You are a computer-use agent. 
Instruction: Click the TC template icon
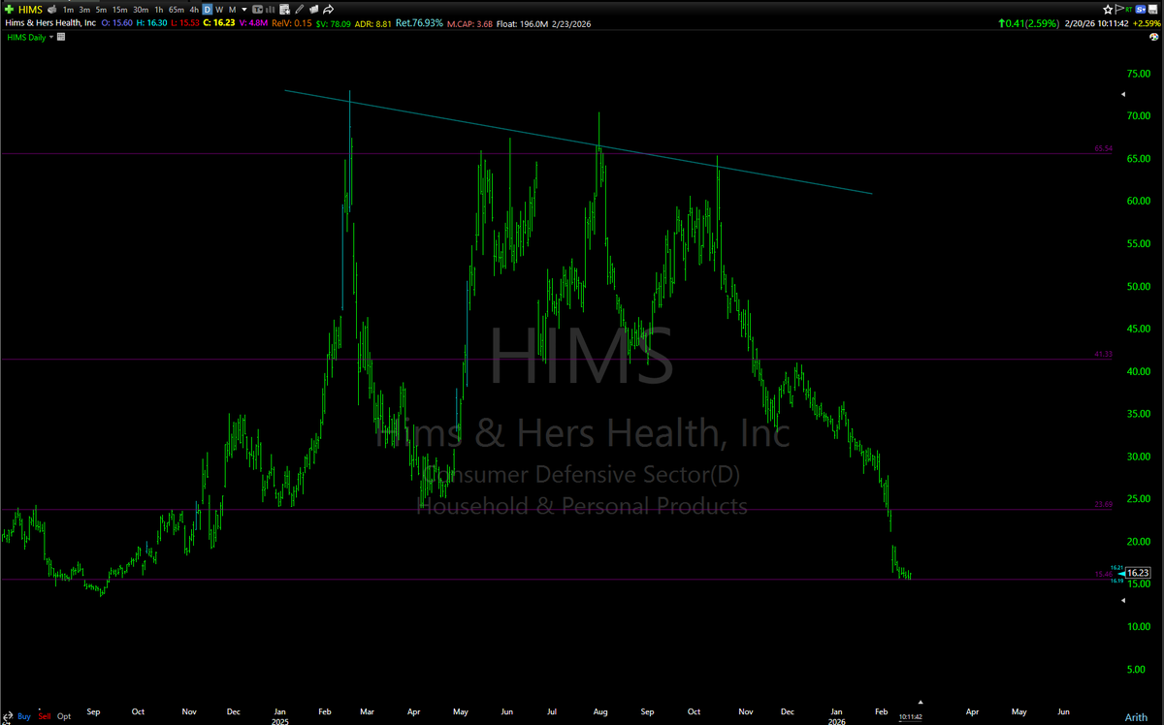coord(257,10)
